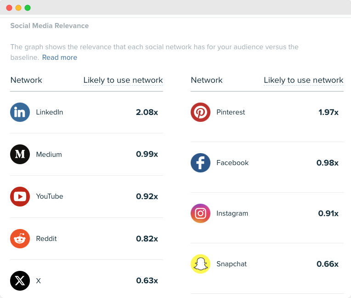
Task: Click the right 'Network' column header
Action: coord(207,80)
